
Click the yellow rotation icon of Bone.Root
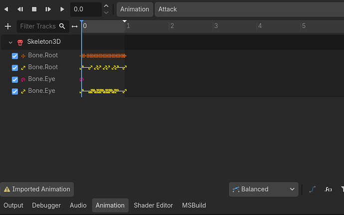[x=23, y=68]
